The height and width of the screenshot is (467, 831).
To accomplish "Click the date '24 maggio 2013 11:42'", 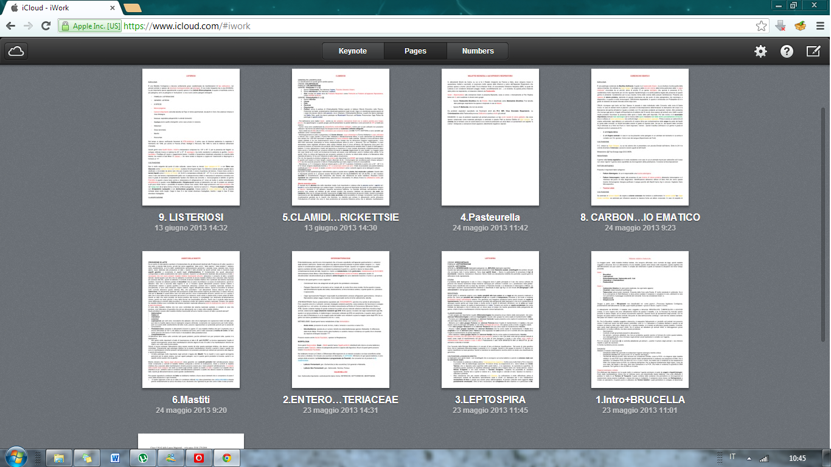I will tap(490, 228).
